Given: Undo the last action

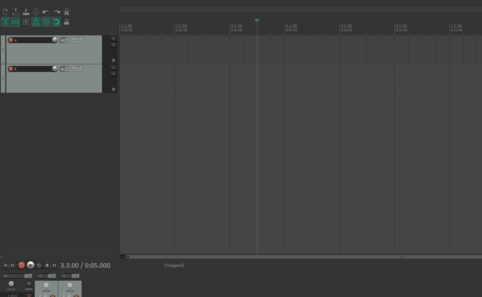Looking at the screenshot, I should [46, 12].
